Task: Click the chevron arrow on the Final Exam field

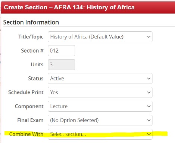Action: (149, 120)
